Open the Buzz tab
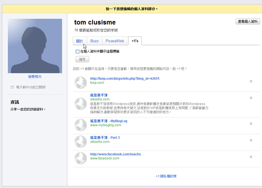 [94, 41]
